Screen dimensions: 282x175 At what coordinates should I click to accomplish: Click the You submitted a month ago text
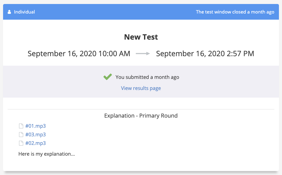click(147, 77)
